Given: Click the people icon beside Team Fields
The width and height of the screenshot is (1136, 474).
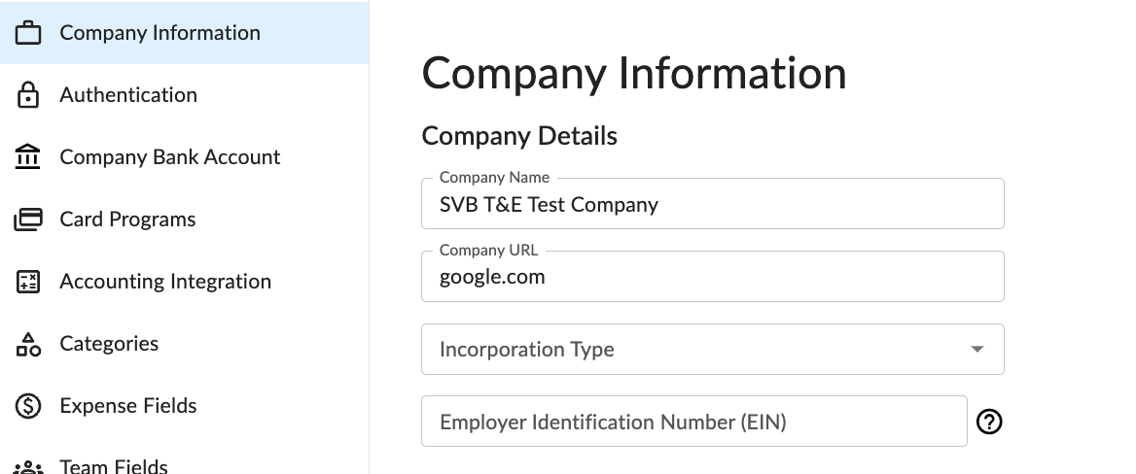Looking at the screenshot, I should (x=28, y=467).
